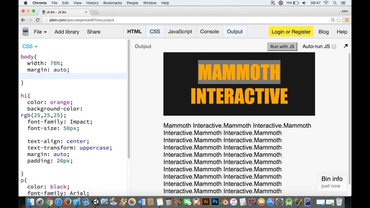Click the battery status indicator

pos(293,3)
